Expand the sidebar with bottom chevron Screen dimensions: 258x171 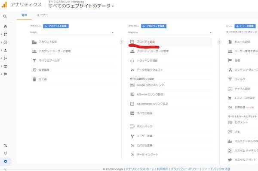5,169
